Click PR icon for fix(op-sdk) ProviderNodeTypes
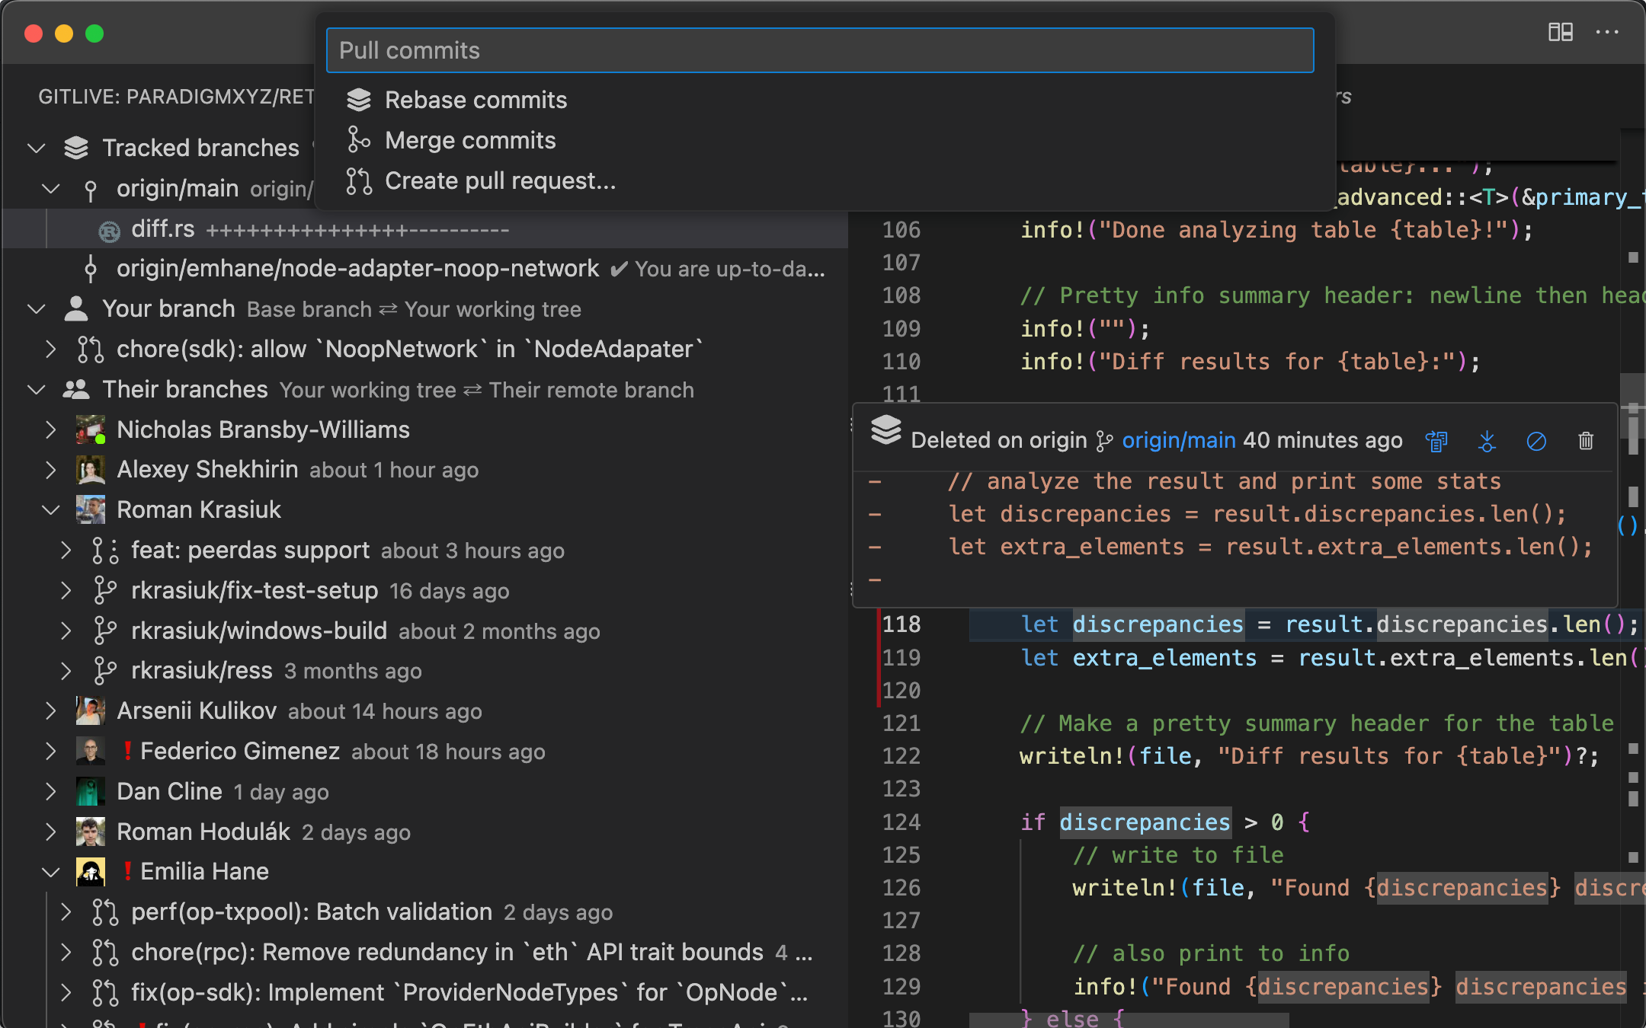The width and height of the screenshot is (1646, 1028). coord(105,992)
